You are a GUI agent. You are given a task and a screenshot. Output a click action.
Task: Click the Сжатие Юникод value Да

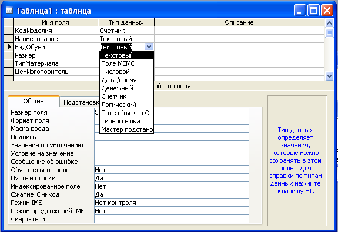172,194
